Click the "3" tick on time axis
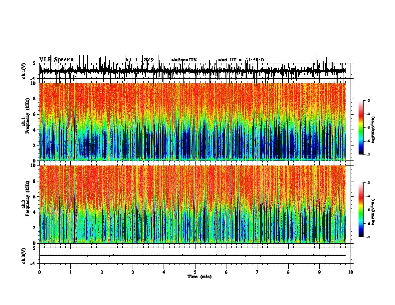This screenshot has width=395, height=305. pyautogui.click(x=133, y=272)
